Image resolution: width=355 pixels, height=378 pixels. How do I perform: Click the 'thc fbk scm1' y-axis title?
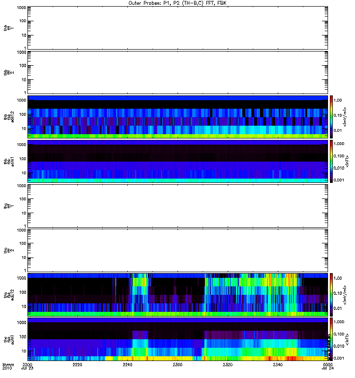coord(9,339)
